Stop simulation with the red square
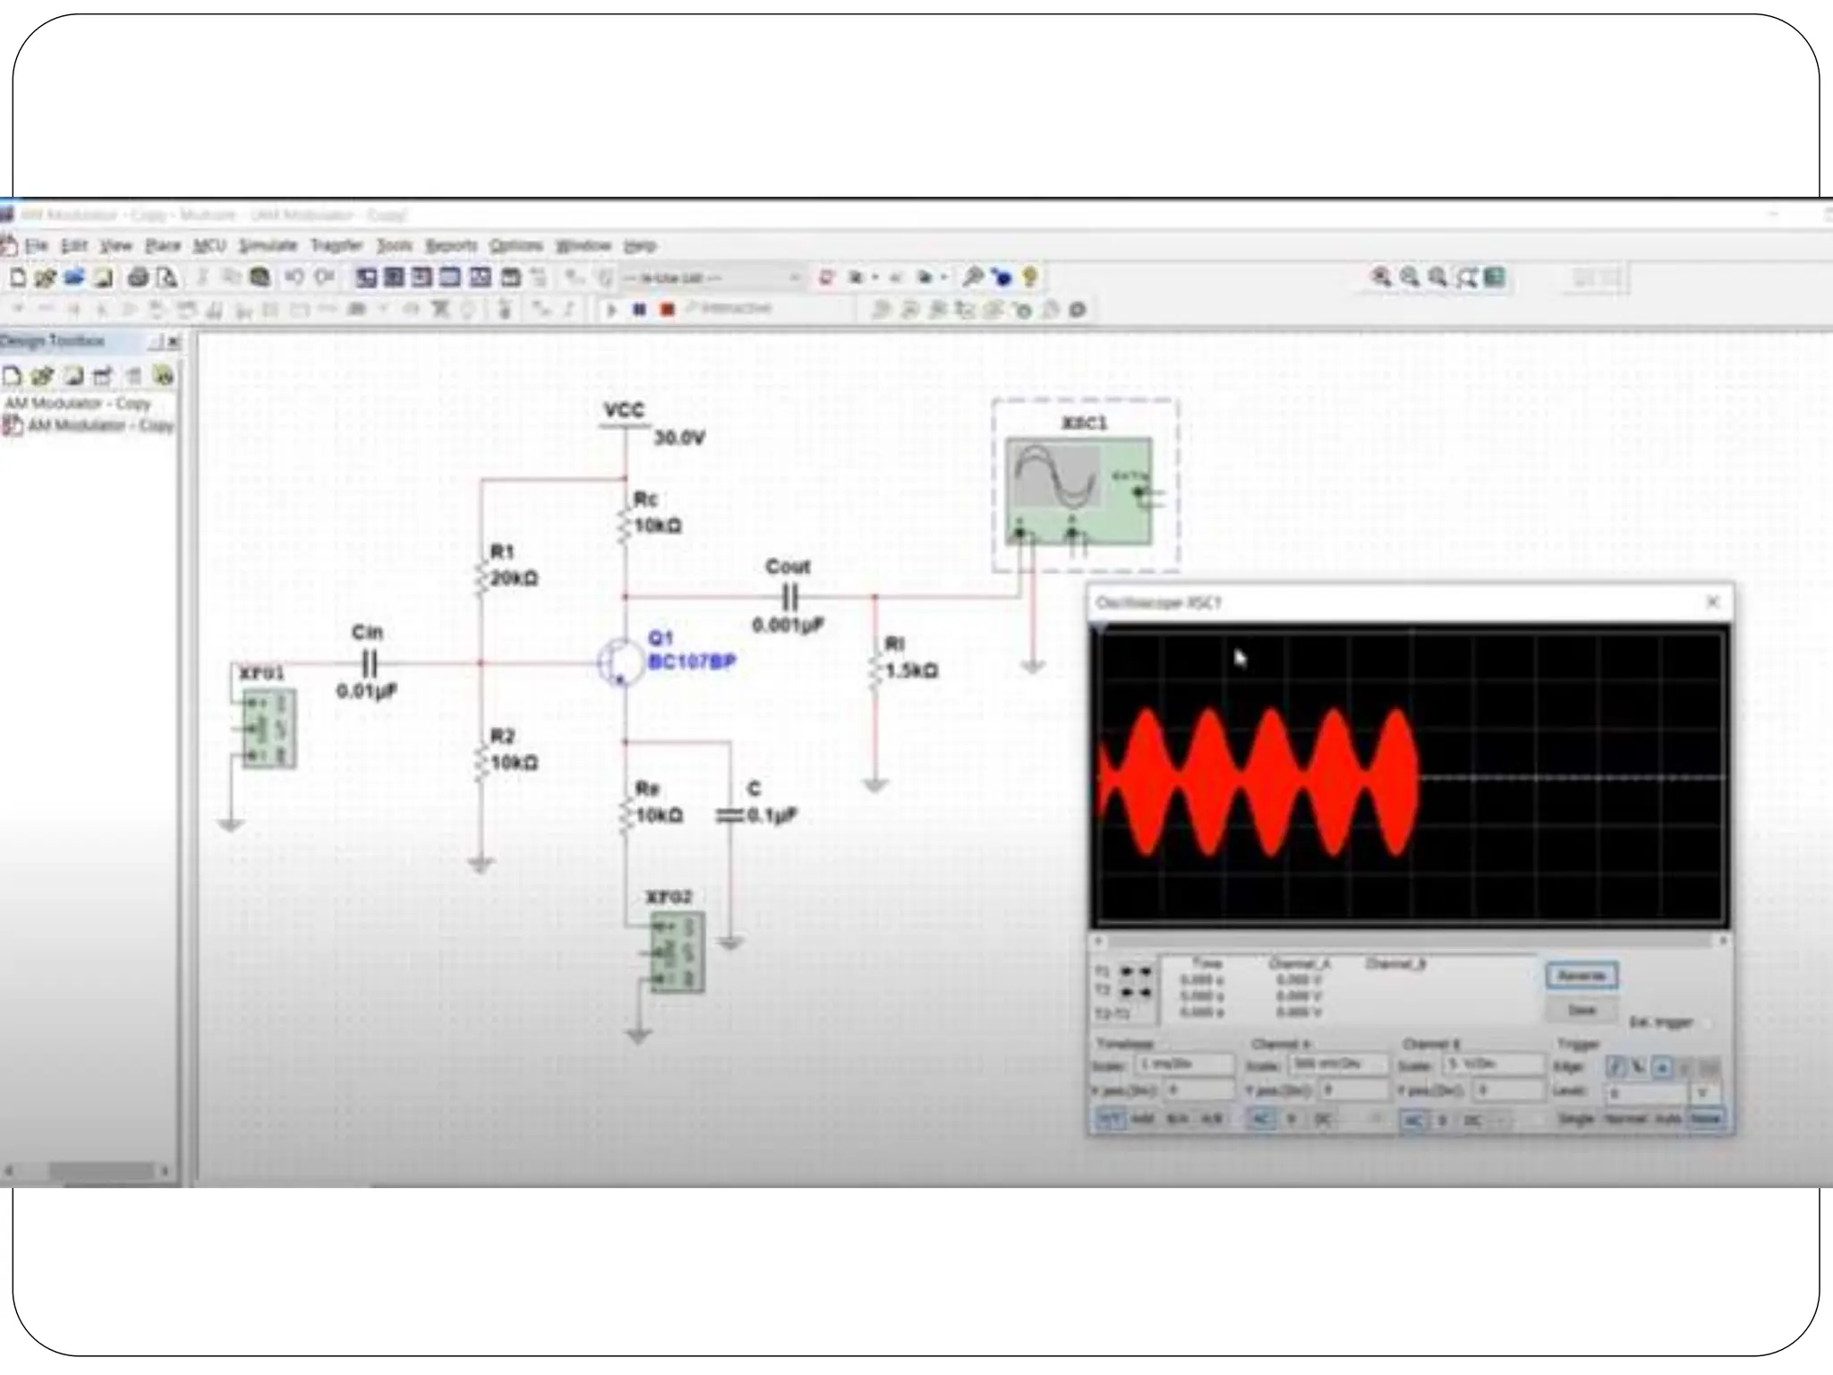This screenshot has height=1375, width=1833. coord(667,310)
